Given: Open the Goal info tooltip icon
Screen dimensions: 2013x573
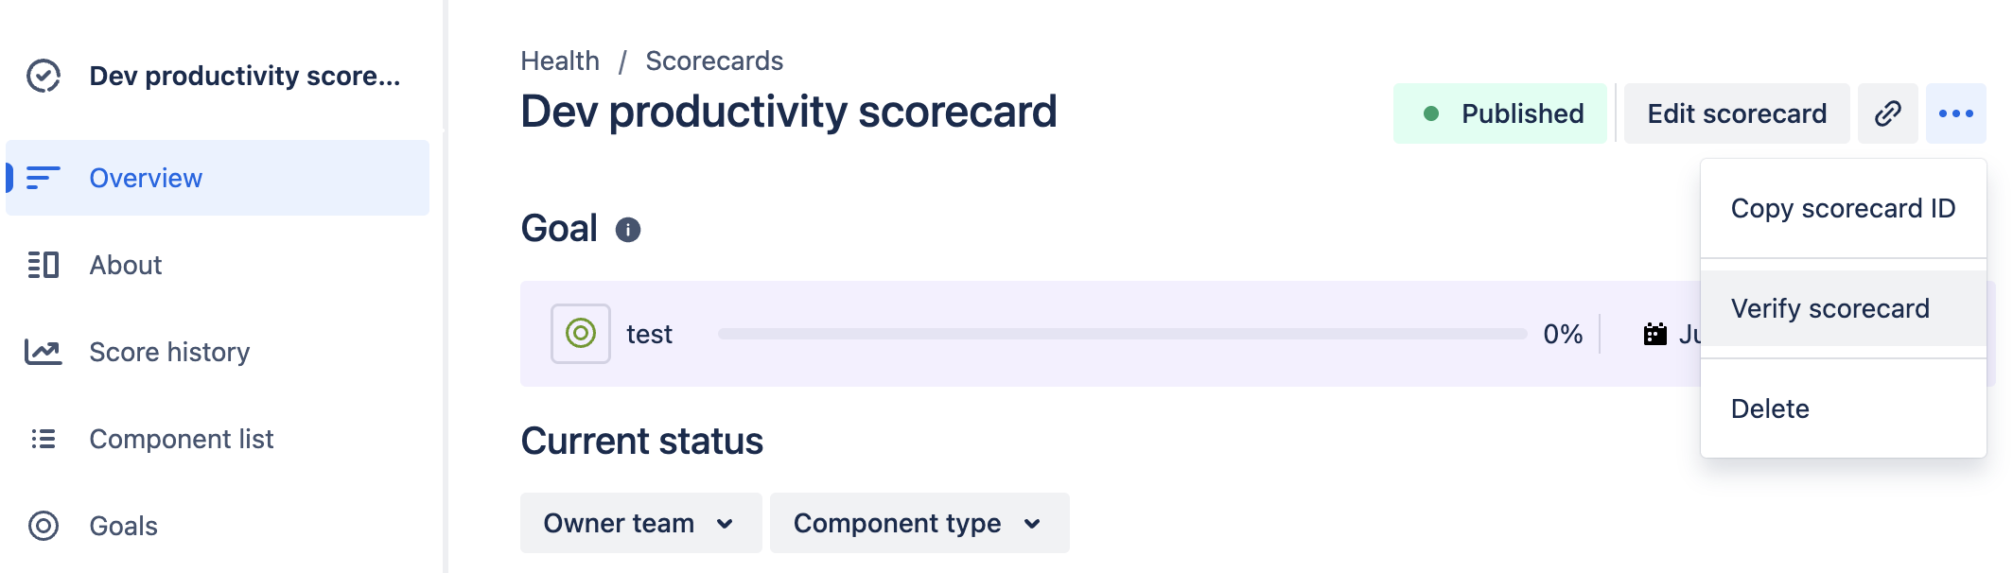Looking at the screenshot, I should [x=630, y=228].
